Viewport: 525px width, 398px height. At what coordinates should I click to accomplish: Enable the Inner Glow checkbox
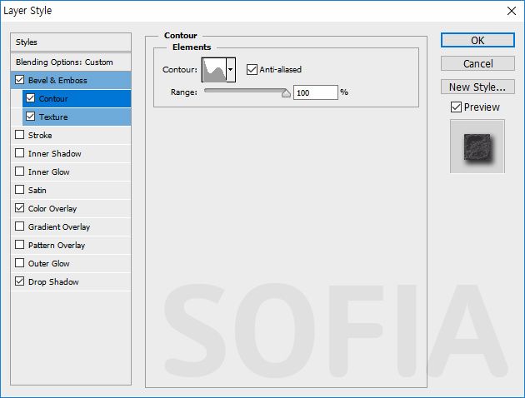point(20,172)
